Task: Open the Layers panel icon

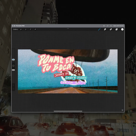Action: [x=117, y=29]
